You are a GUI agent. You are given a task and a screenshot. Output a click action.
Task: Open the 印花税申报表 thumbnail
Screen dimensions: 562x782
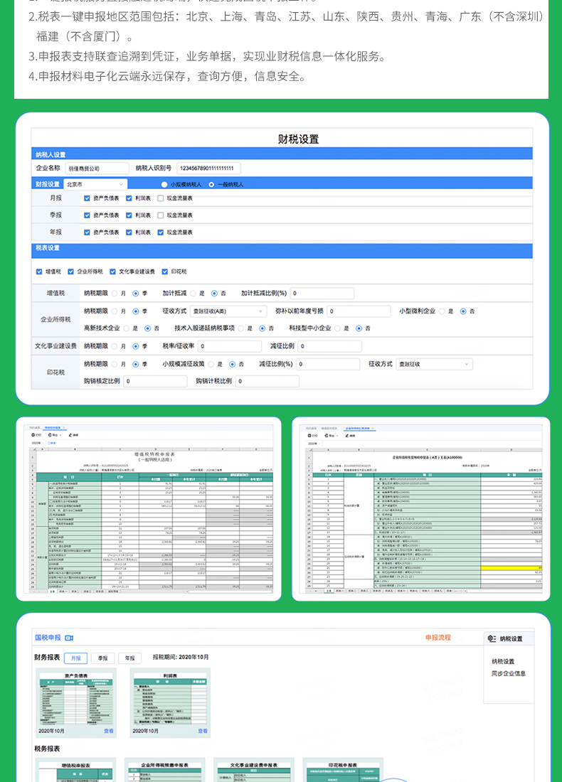(x=343, y=771)
